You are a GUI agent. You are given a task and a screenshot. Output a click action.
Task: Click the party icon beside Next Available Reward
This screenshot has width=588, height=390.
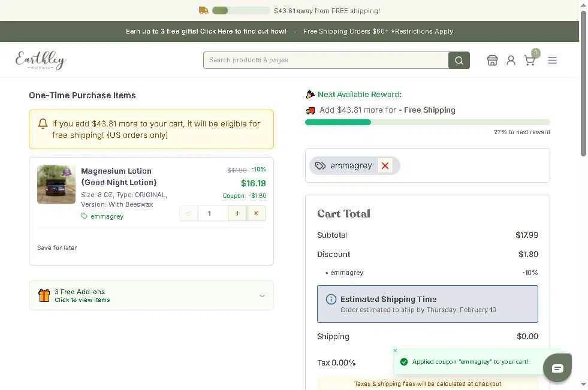pos(310,95)
